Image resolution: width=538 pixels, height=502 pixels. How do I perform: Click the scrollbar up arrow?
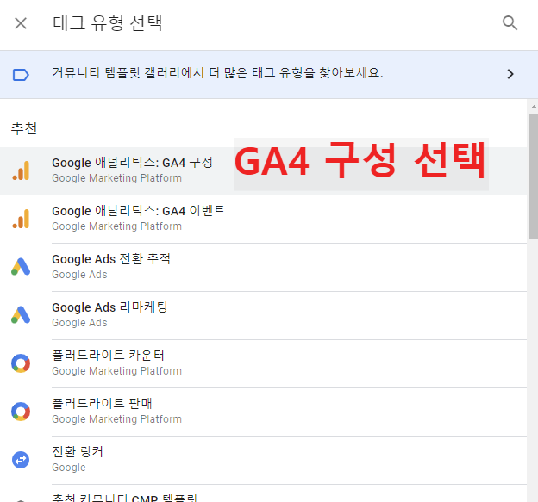[x=534, y=108]
